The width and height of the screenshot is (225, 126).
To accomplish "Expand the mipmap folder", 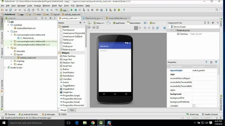I will (12, 61).
